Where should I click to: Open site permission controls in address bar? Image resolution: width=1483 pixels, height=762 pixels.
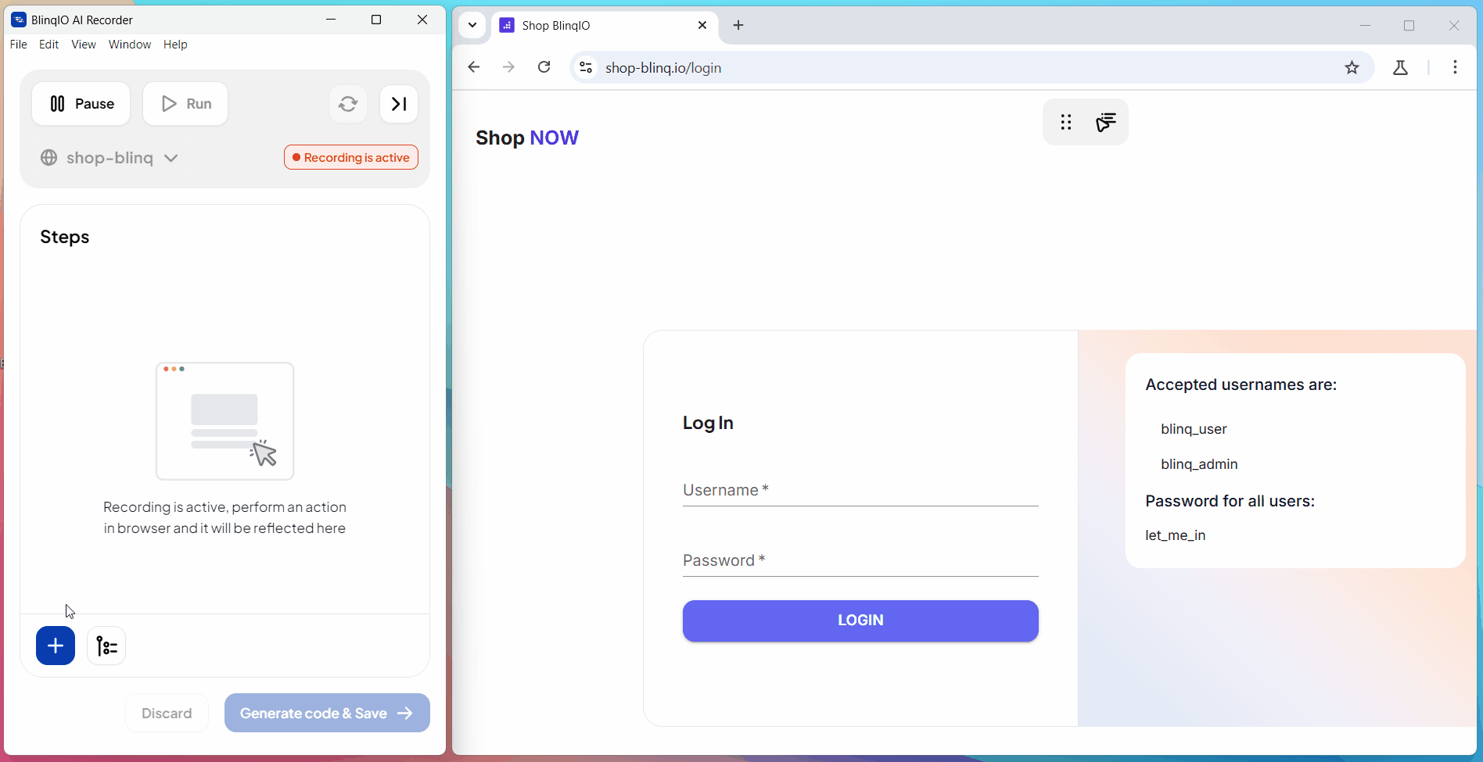pyautogui.click(x=585, y=67)
